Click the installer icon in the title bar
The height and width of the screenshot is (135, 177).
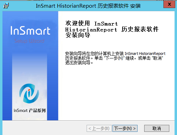coord(6,6)
